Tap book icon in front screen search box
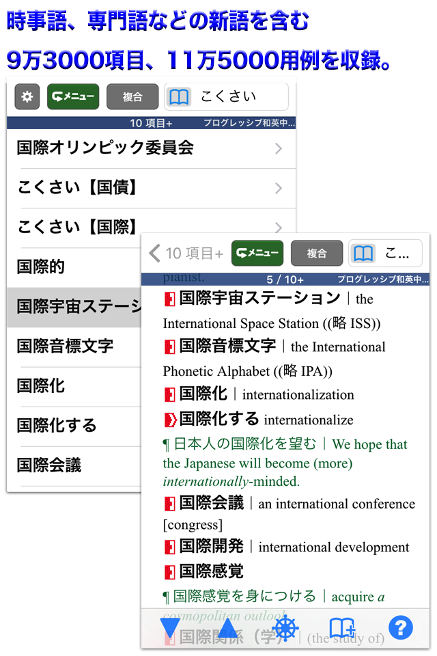437x656 pixels. (x=363, y=254)
